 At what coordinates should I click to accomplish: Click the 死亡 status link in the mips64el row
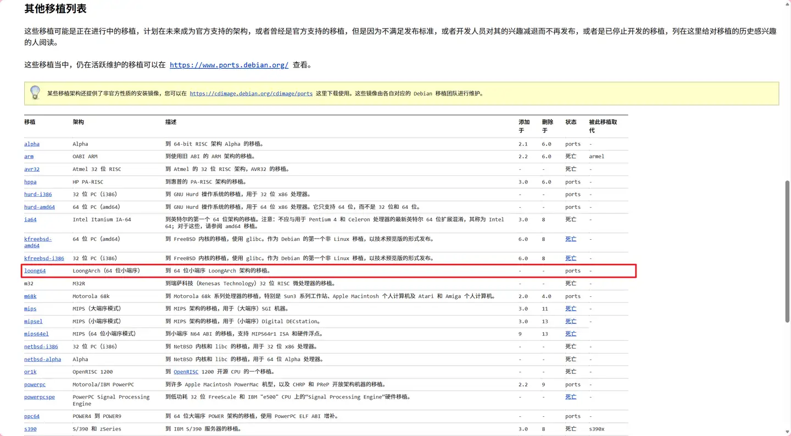click(571, 334)
